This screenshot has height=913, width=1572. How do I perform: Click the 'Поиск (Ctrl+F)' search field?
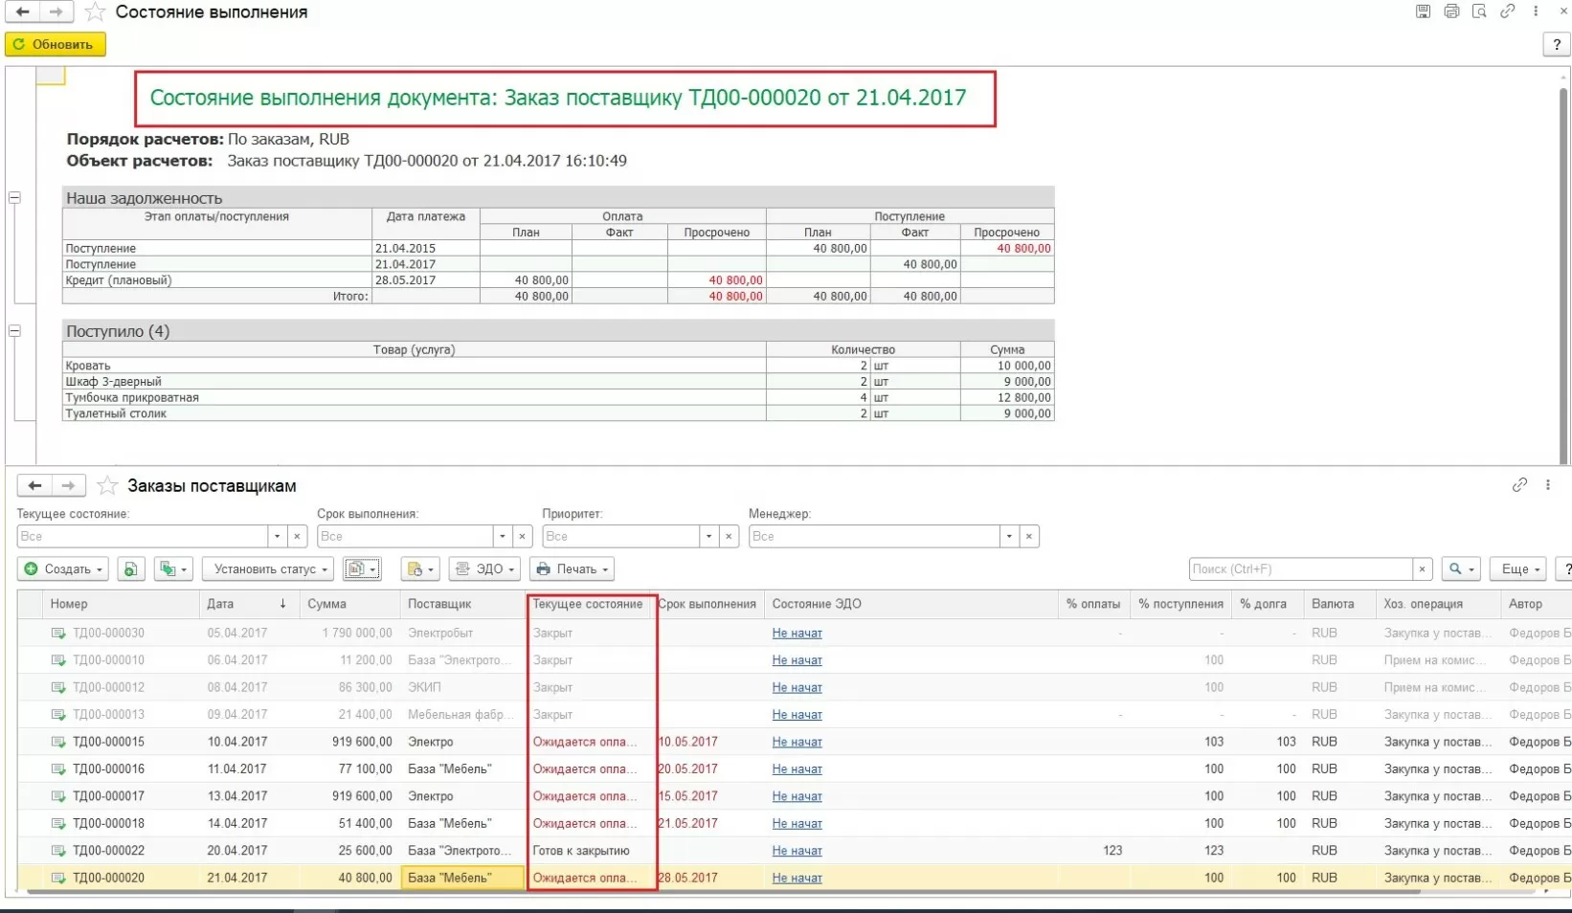pyautogui.click(x=1299, y=569)
